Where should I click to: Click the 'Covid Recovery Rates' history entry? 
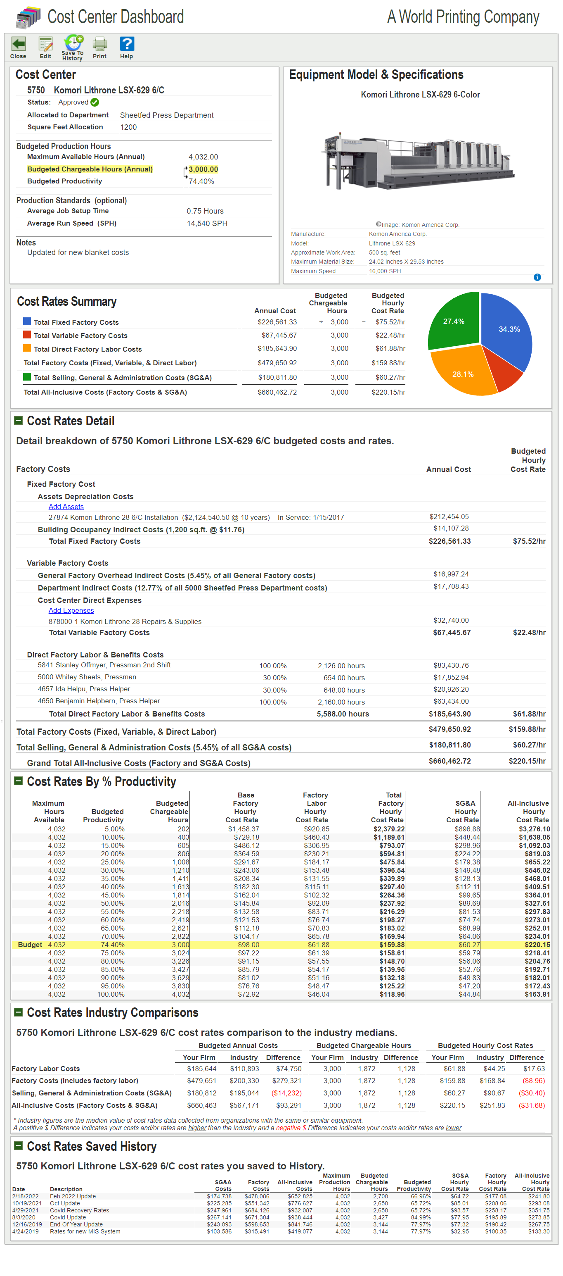click(79, 1210)
